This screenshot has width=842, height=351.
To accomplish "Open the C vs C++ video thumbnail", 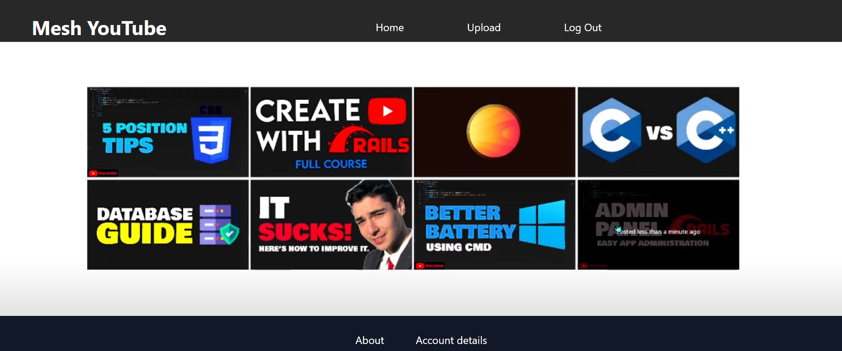I will [x=658, y=132].
